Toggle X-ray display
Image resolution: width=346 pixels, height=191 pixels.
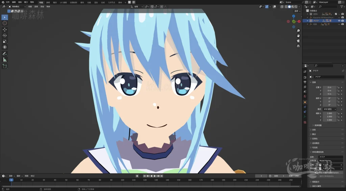click(282, 7)
